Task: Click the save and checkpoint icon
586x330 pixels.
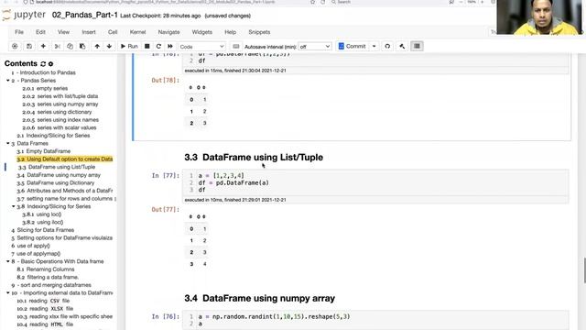Action: [x=28, y=47]
